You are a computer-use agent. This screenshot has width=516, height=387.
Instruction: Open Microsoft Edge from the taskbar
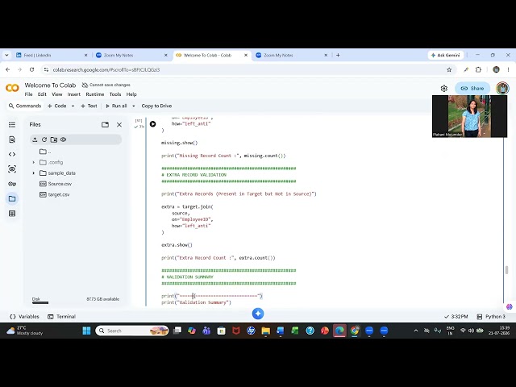pos(339,331)
